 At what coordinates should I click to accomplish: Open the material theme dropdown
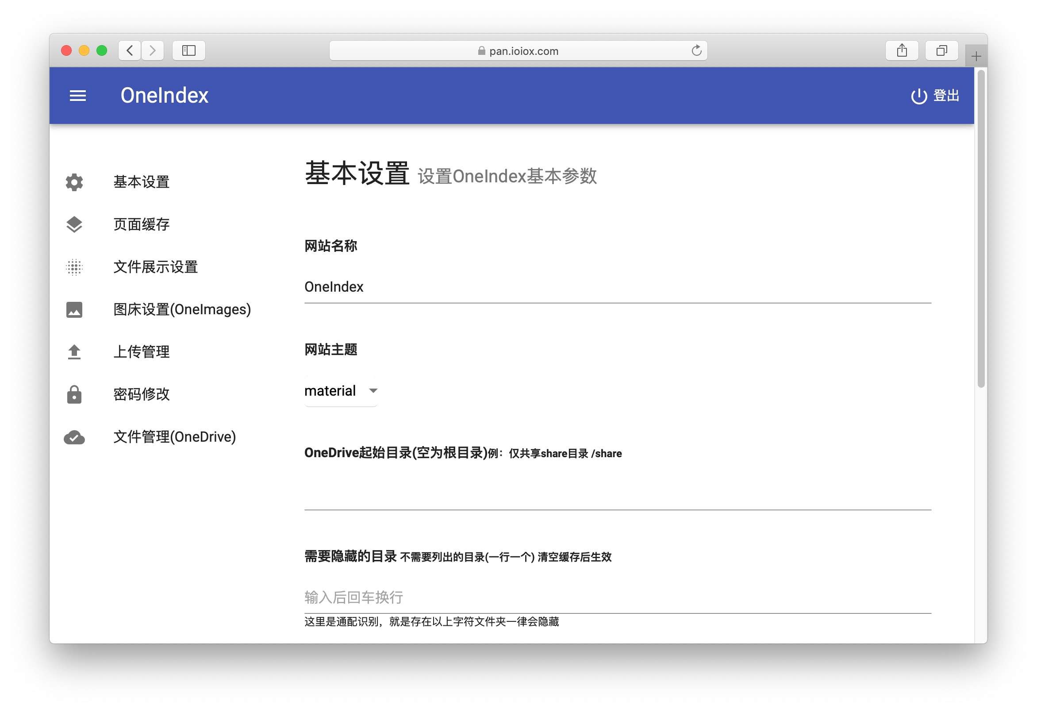[341, 391]
